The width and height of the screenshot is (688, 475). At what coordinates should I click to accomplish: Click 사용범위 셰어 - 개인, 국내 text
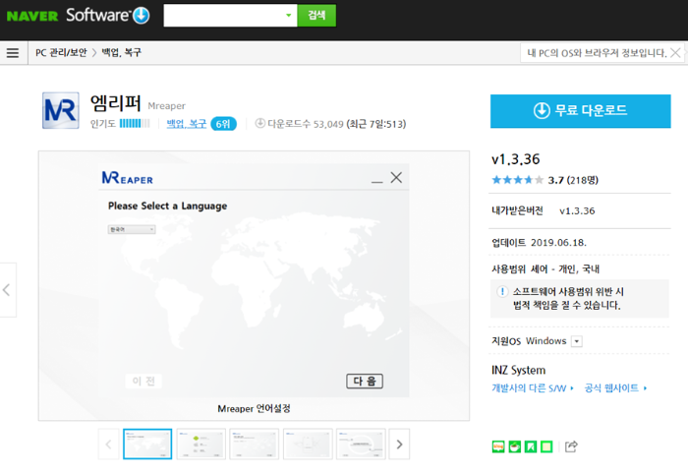tap(545, 269)
